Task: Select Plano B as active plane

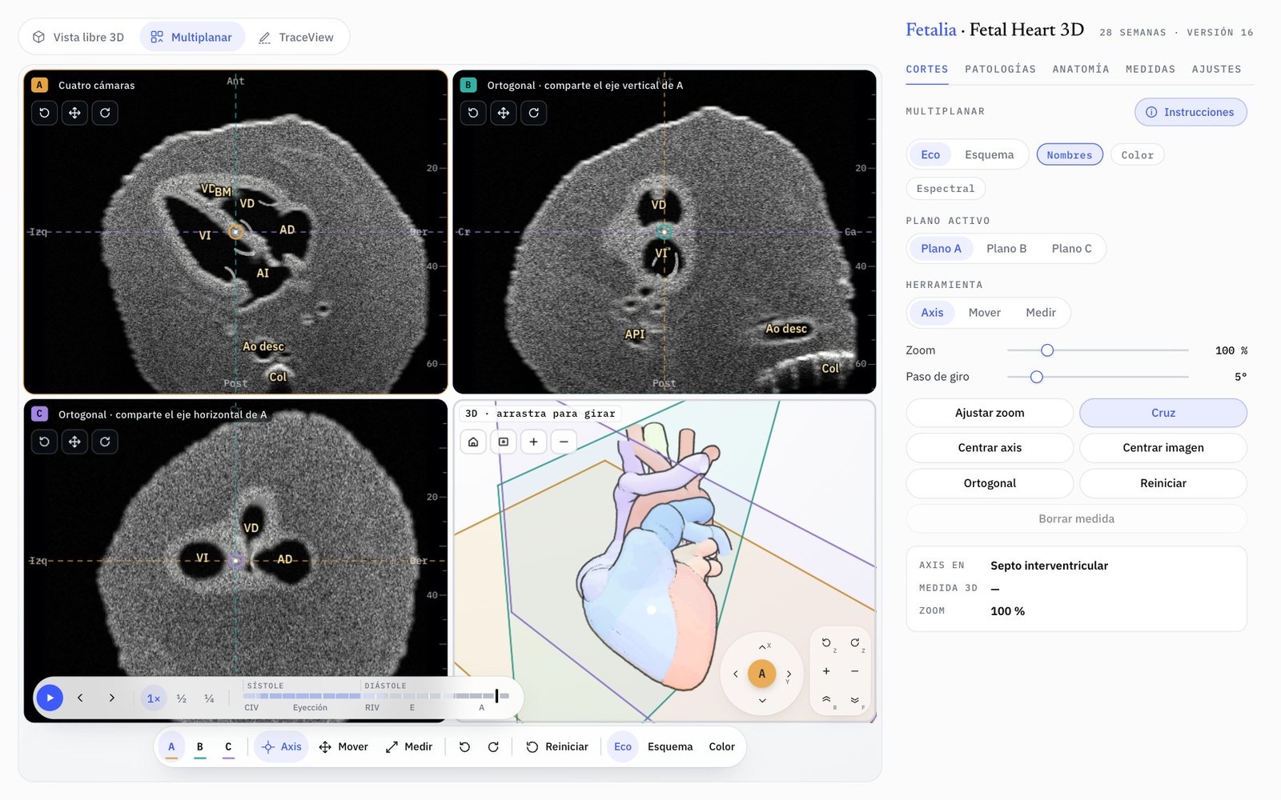Action: 1006,249
